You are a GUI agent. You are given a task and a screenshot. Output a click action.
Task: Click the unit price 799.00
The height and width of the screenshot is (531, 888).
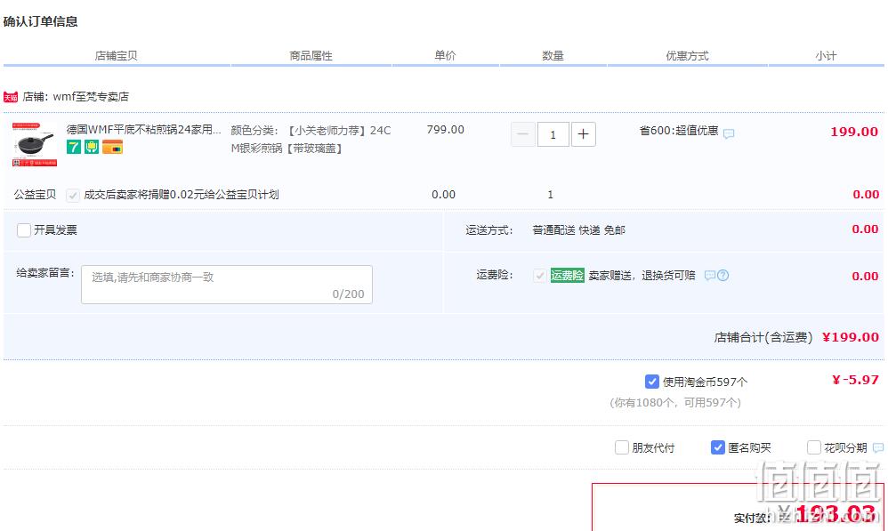(x=445, y=130)
